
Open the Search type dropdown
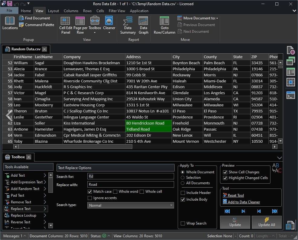click(131, 205)
